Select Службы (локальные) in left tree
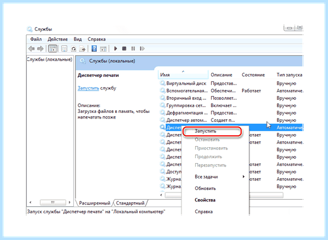Screen dimensions: 328x240 coord(50,59)
